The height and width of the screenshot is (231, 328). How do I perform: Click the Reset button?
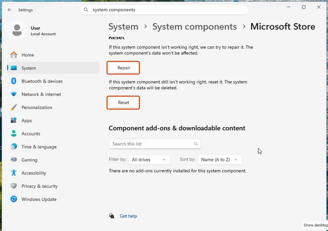point(123,102)
